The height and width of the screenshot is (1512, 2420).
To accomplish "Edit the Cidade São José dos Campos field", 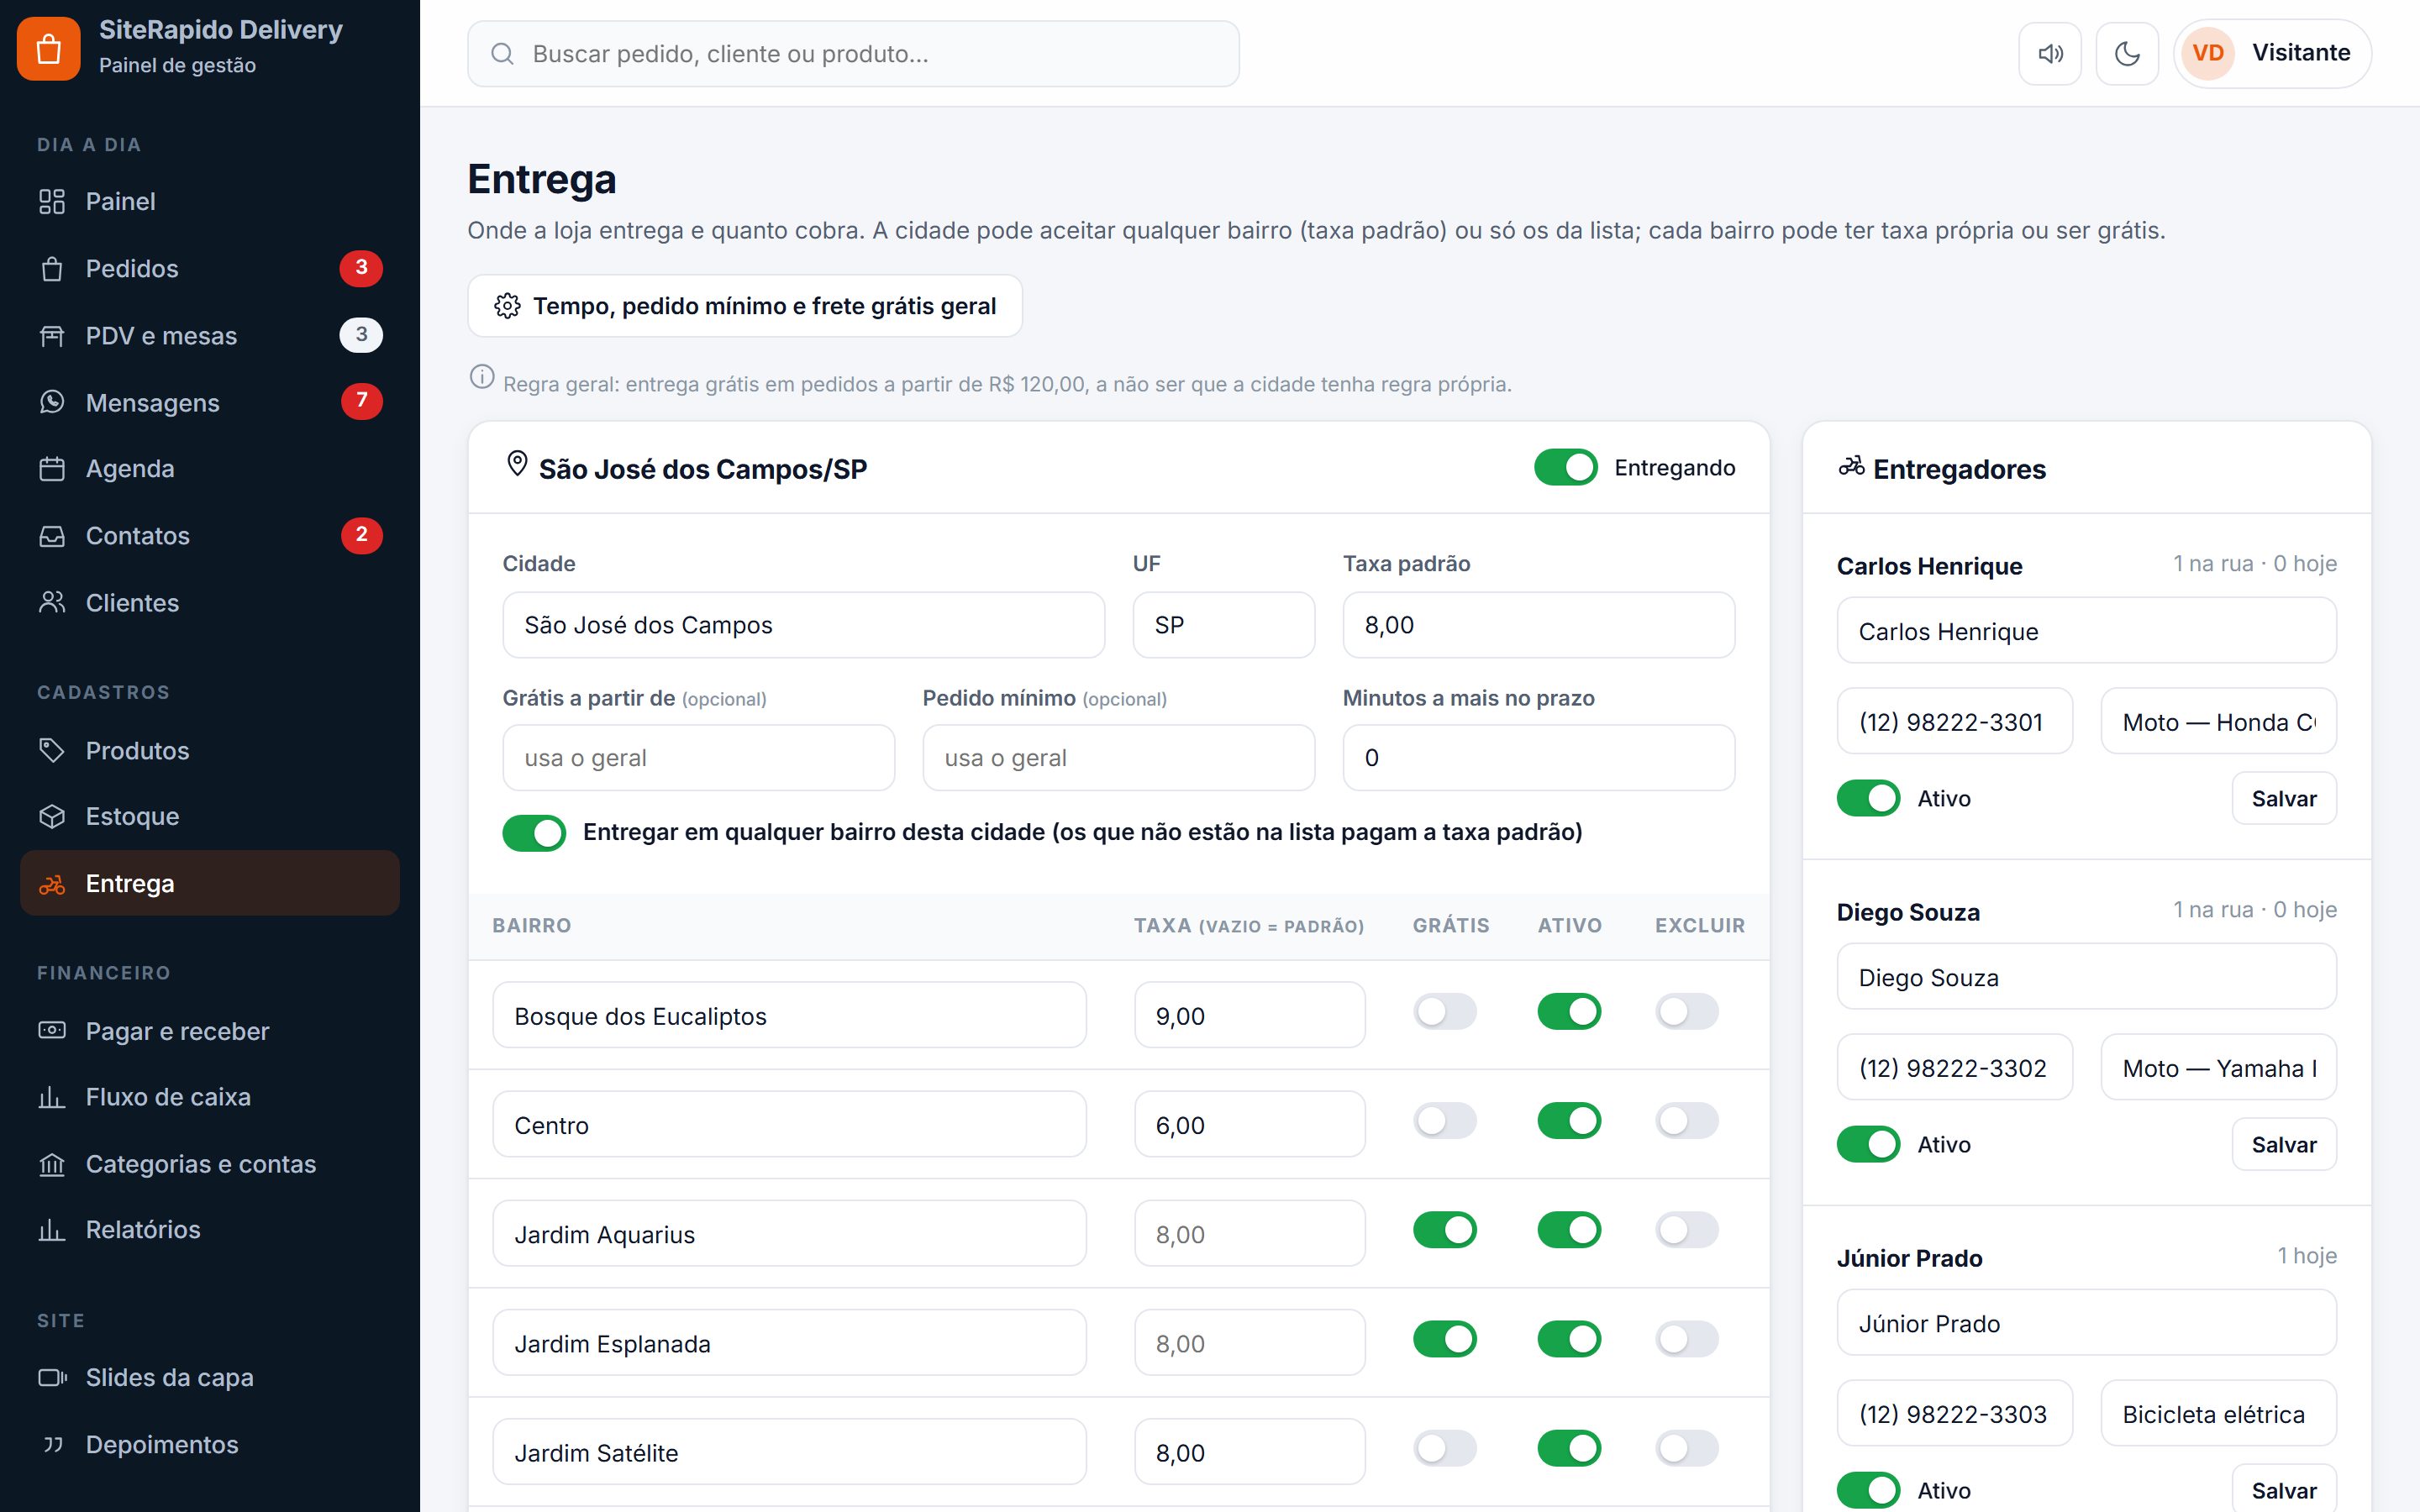I will pos(803,625).
